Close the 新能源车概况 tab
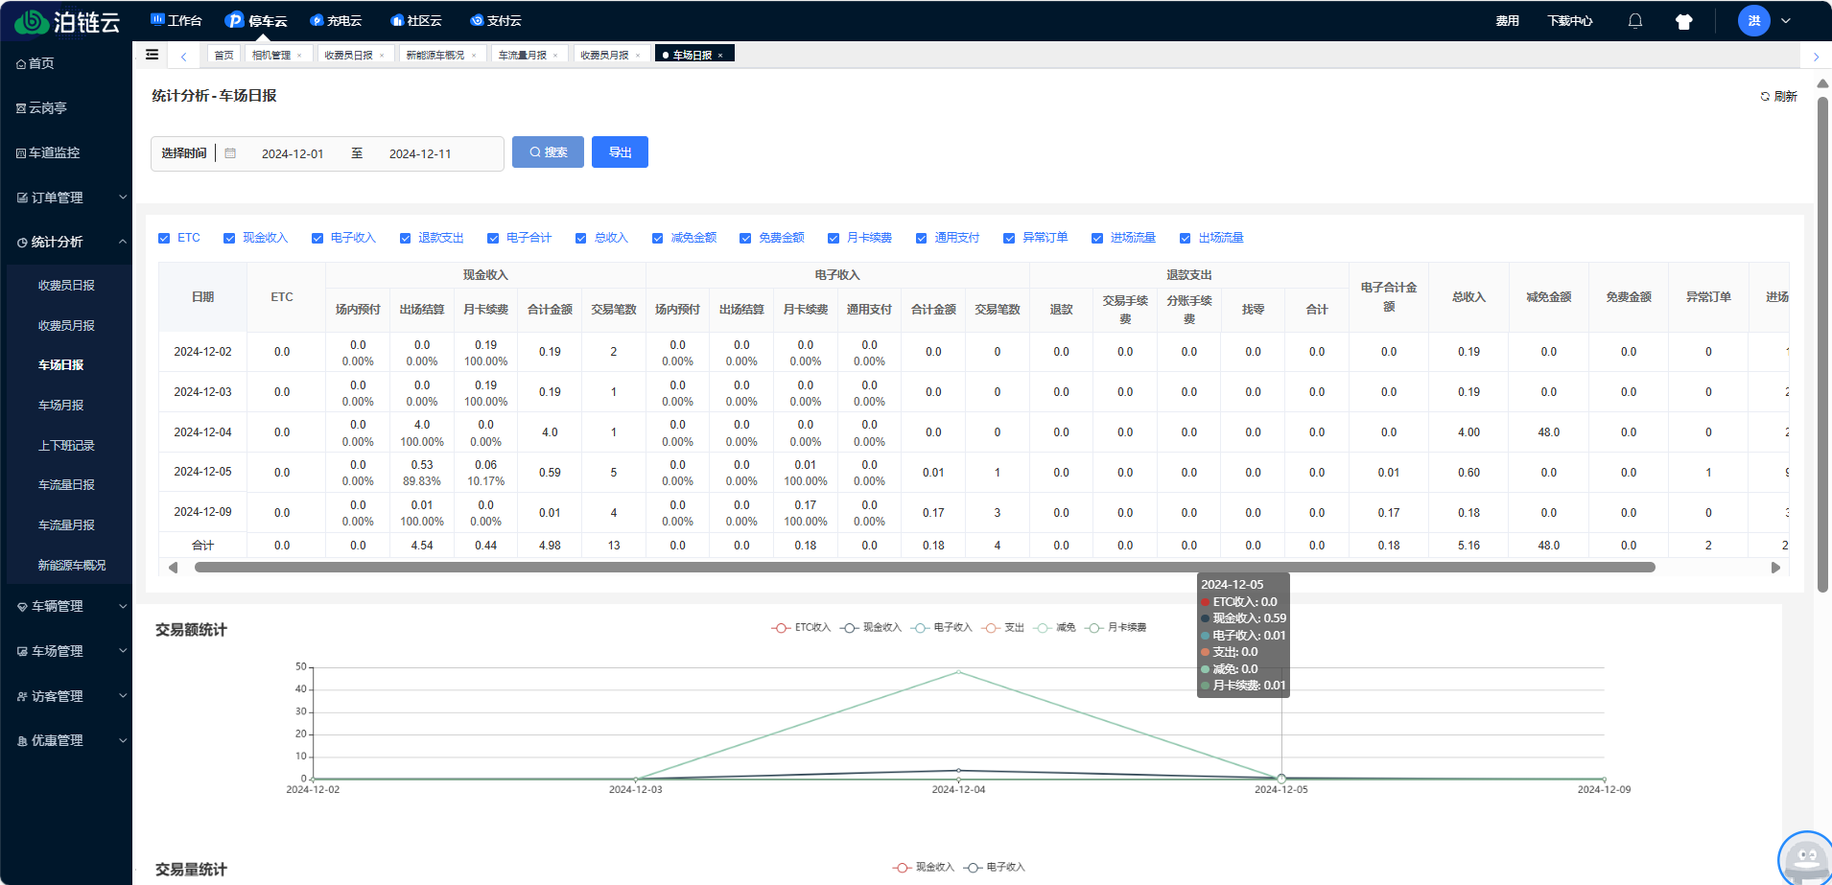The image size is (1832, 885). (474, 56)
